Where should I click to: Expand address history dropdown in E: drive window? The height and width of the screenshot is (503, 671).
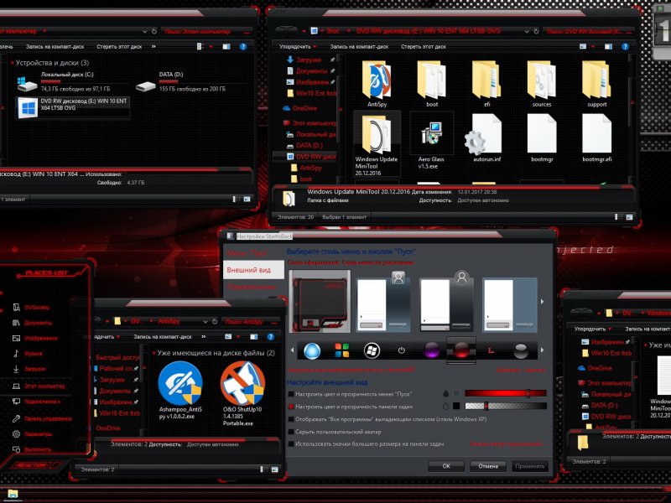pos(527,31)
